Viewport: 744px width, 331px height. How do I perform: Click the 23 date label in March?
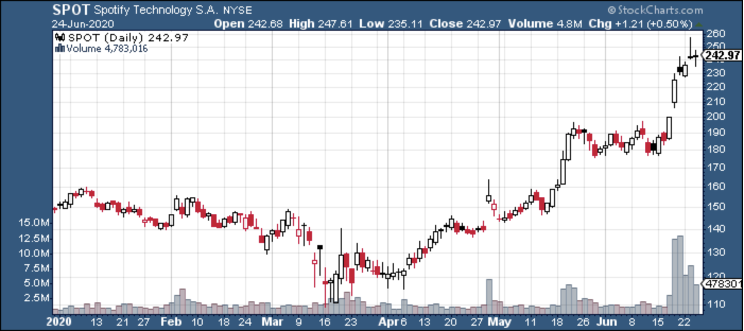click(351, 321)
